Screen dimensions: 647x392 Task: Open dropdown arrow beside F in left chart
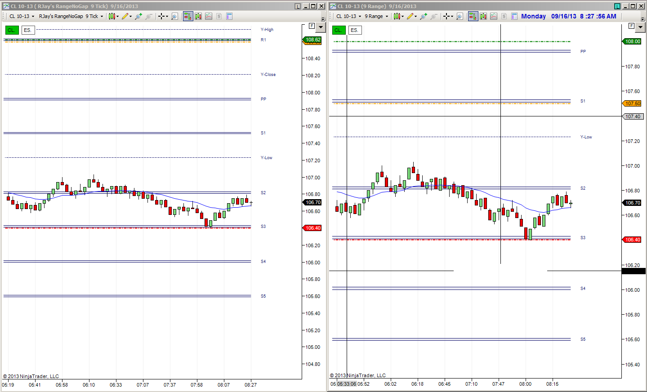[321, 27]
